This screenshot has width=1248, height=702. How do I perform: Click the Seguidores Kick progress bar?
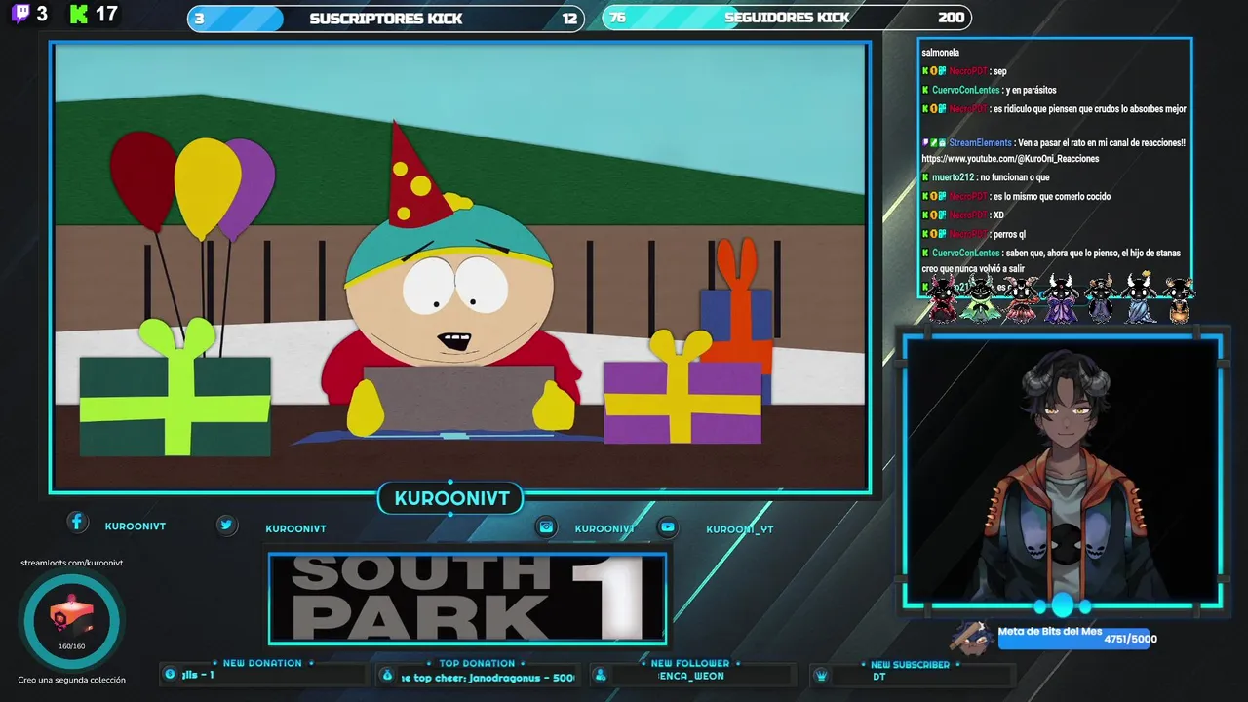point(787,17)
